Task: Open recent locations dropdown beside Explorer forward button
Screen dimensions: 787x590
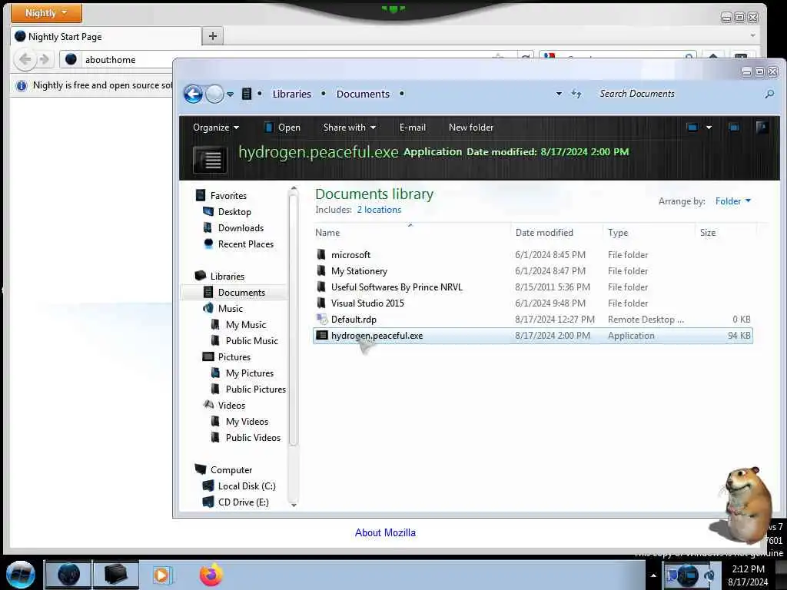Action: point(230,94)
